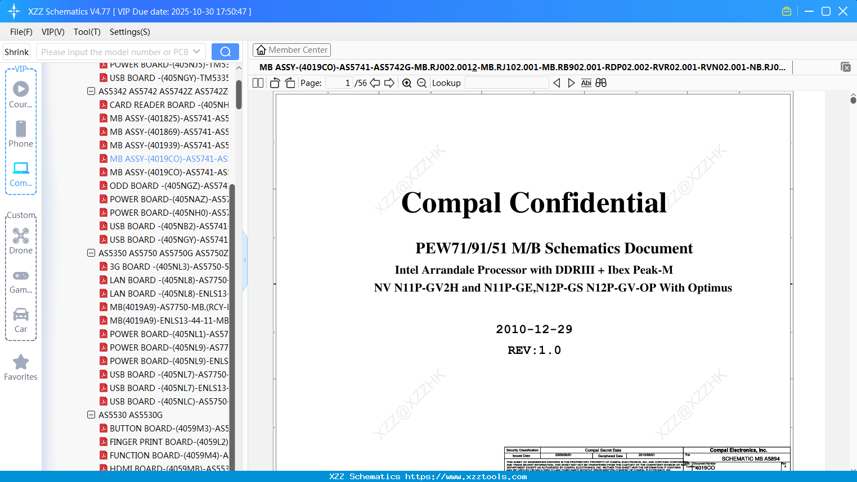Zoom in on the schematic

pos(407,83)
